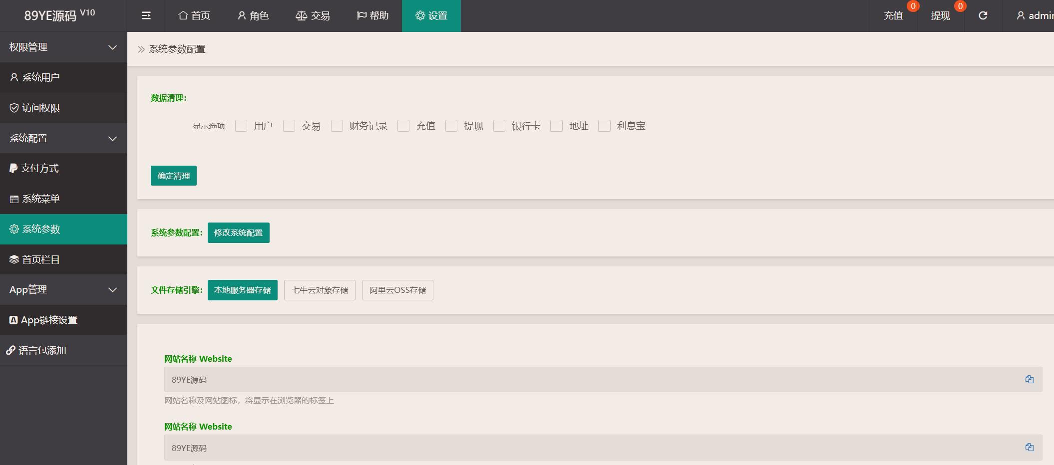
Task: Check the 用户 checkbox
Action: click(x=241, y=126)
